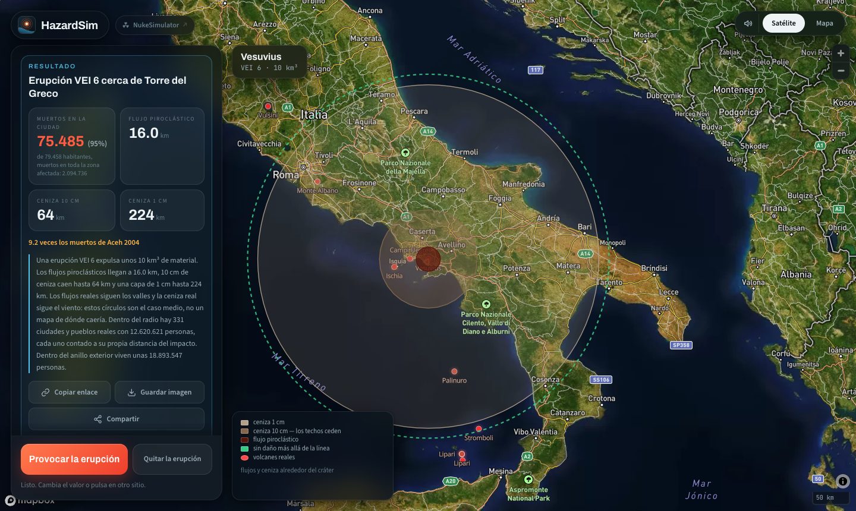856x511 pixels.
Task: Click the Parco Nazionale della Majella icon
Action: coord(405,153)
